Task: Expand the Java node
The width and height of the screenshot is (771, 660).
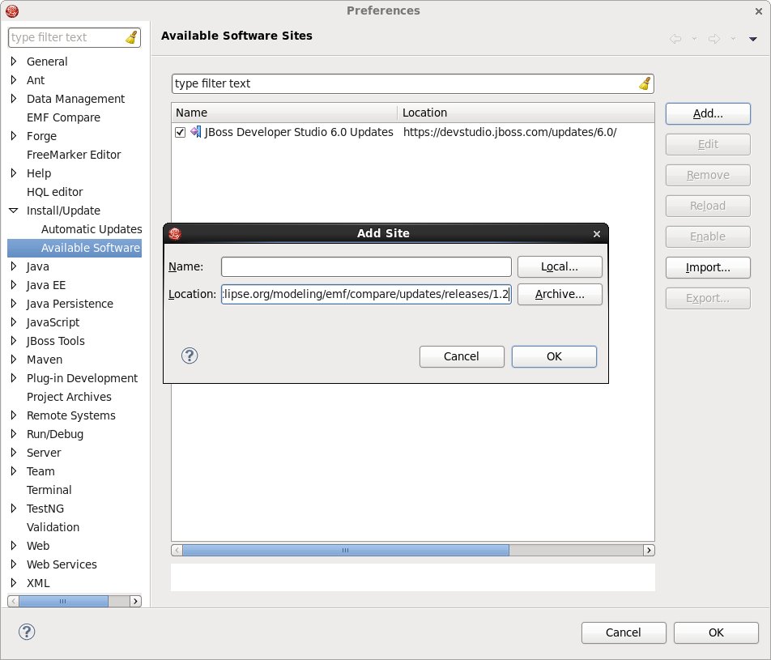Action: pyautogui.click(x=14, y=266)
